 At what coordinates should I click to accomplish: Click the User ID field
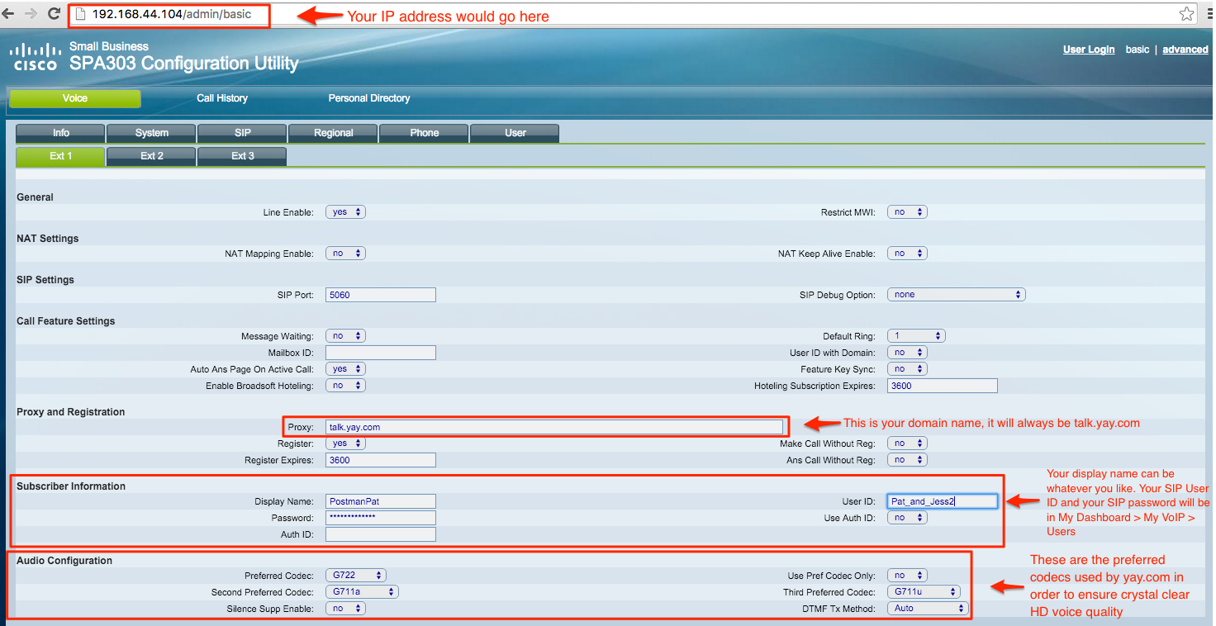tap(943, 501)
